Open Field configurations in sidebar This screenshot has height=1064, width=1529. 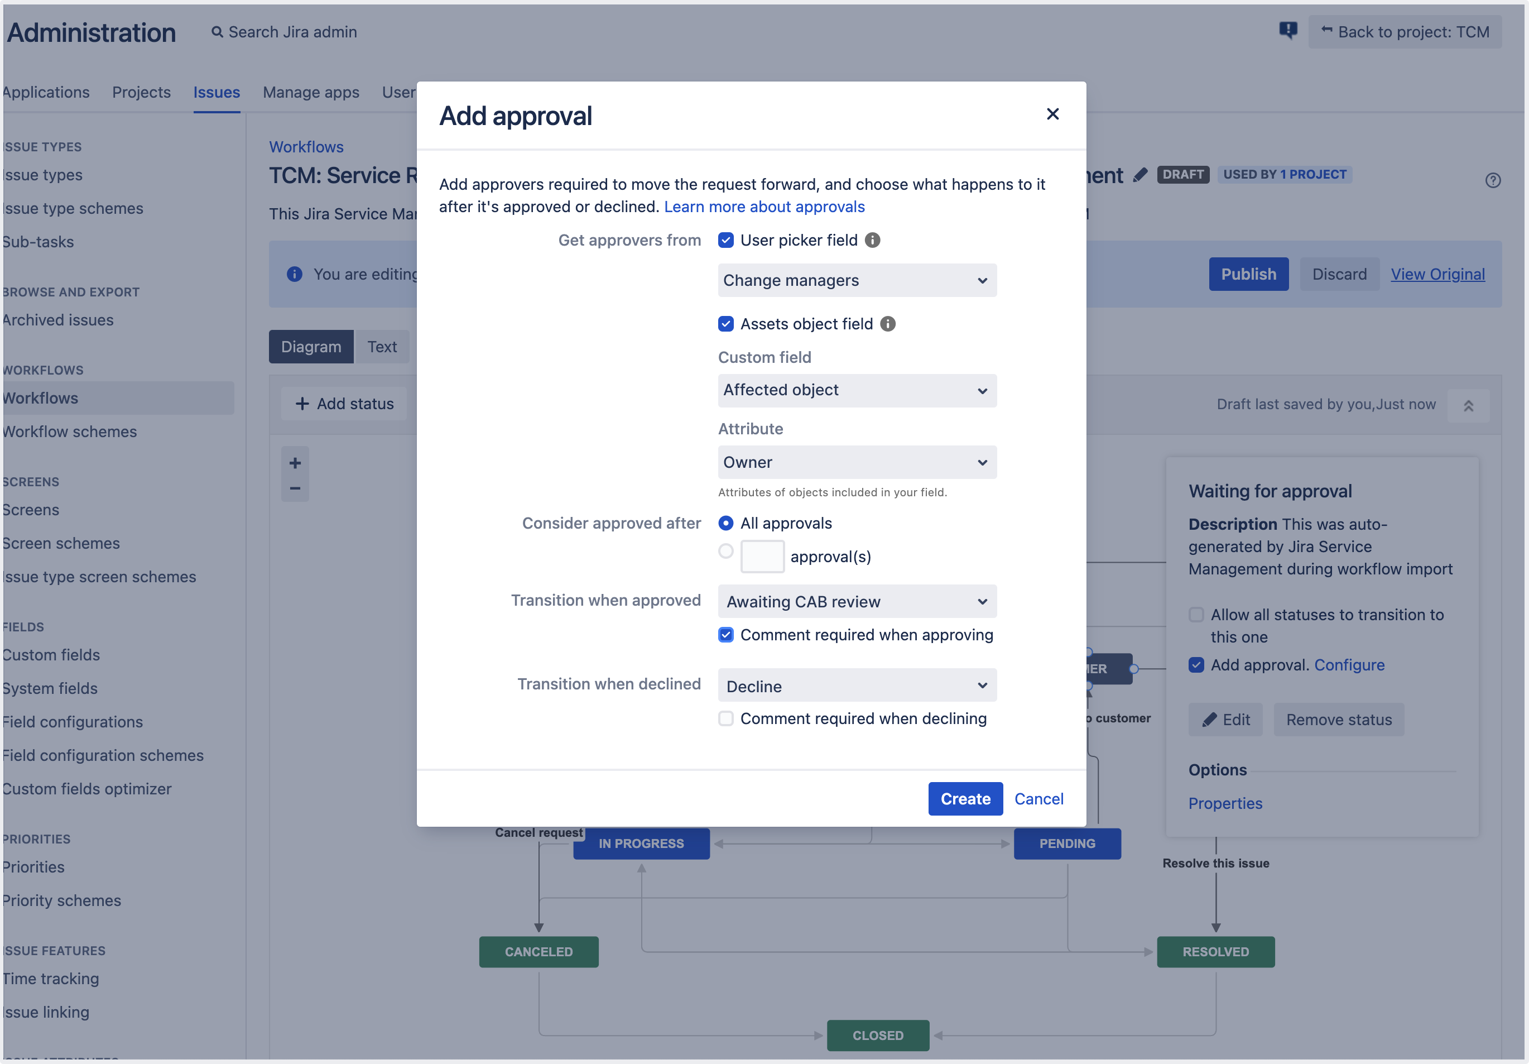click(73, 722)
